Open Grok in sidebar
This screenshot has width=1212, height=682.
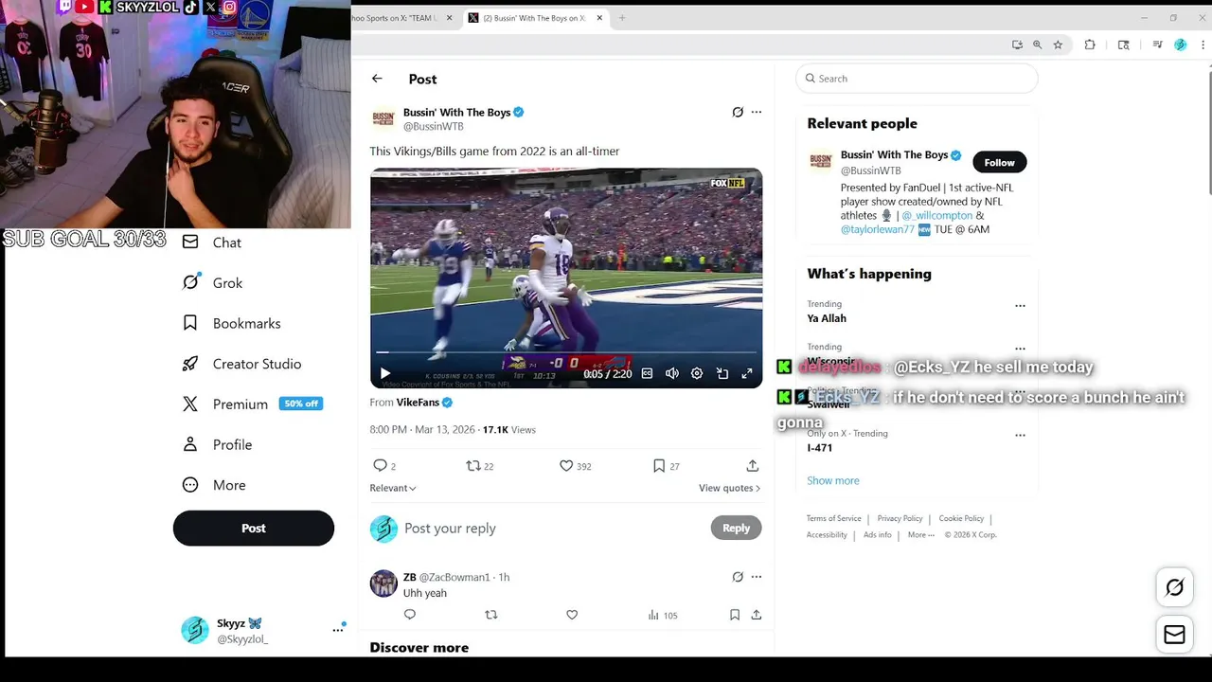(212, 282)
